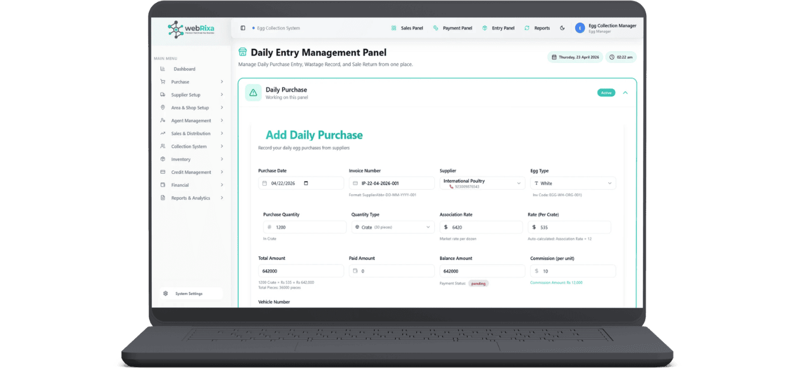The width and height of the screenshot is (795, 369).
Task: Open the Reports link in top bar
Action: coord(537,28)
